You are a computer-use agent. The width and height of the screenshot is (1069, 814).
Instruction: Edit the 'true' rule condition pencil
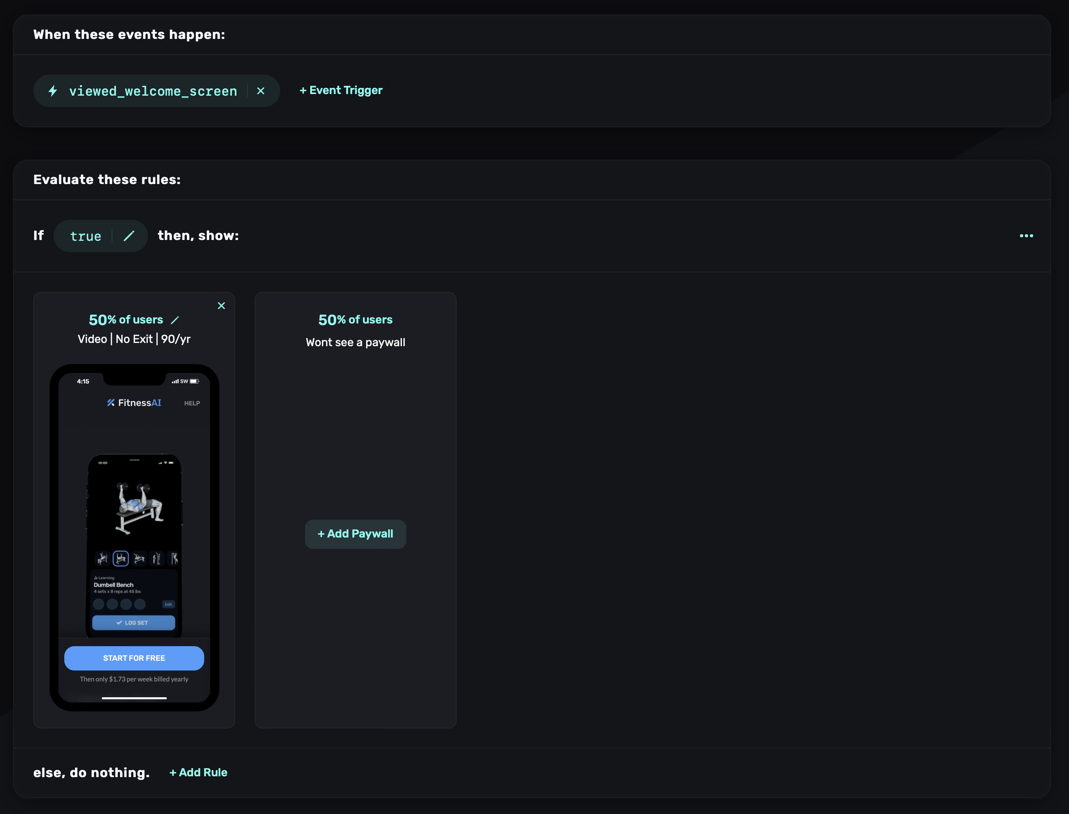(129, 236)
